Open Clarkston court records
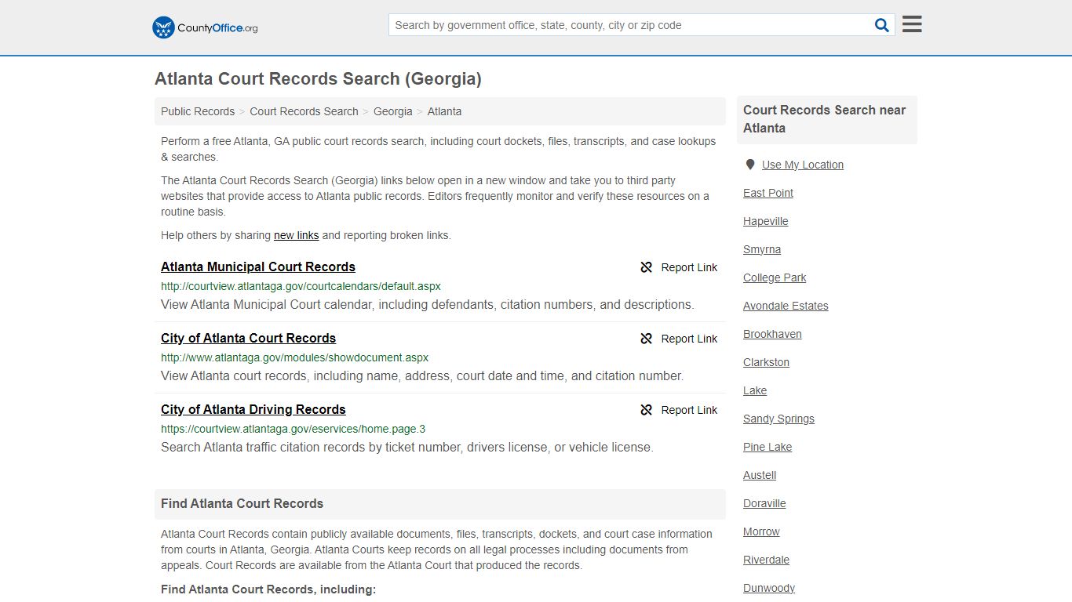 (x=766, y=362)
